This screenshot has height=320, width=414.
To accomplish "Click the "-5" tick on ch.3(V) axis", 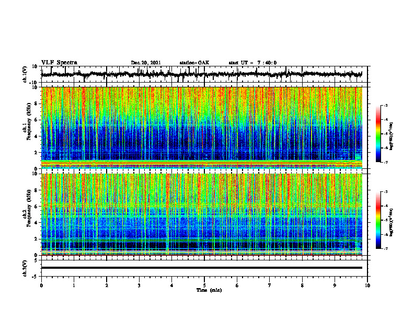I will (35, 277).
